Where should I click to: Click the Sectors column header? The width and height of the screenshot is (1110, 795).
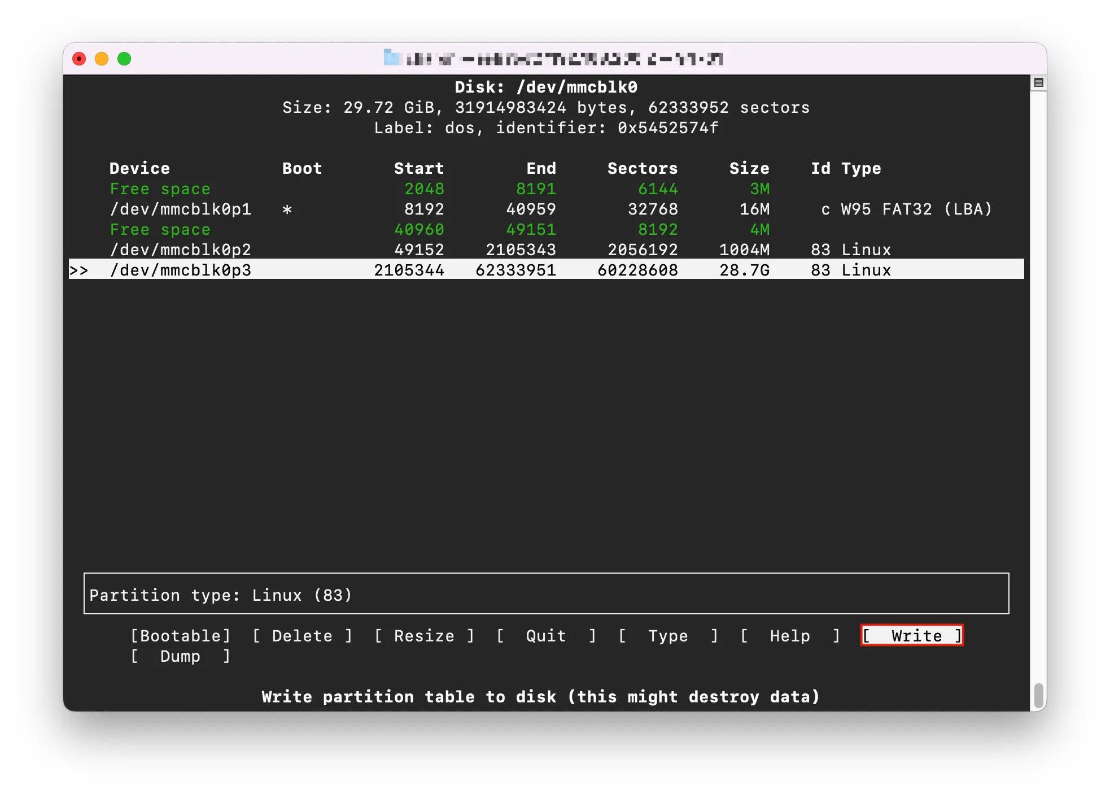pyautogui.click(x=643, y=168)
